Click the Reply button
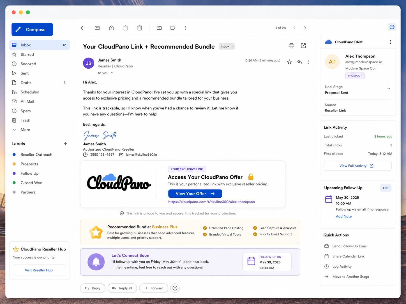 [93, 288]
